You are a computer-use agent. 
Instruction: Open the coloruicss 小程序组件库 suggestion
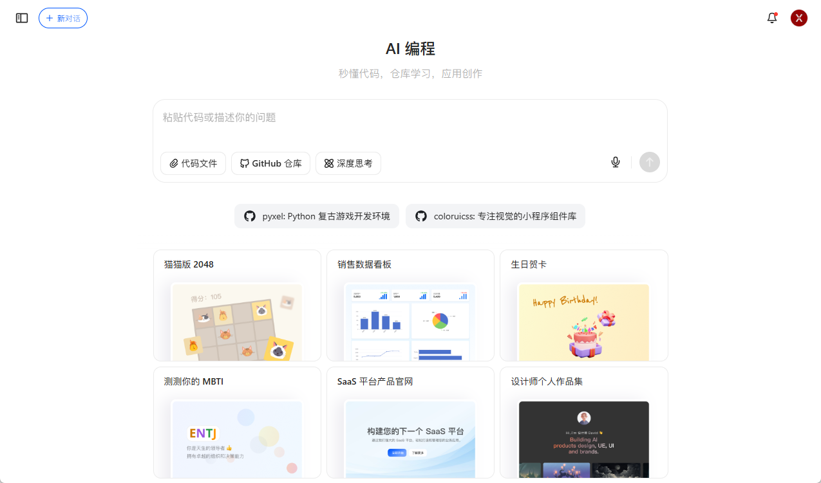click(x=495, y=216)
